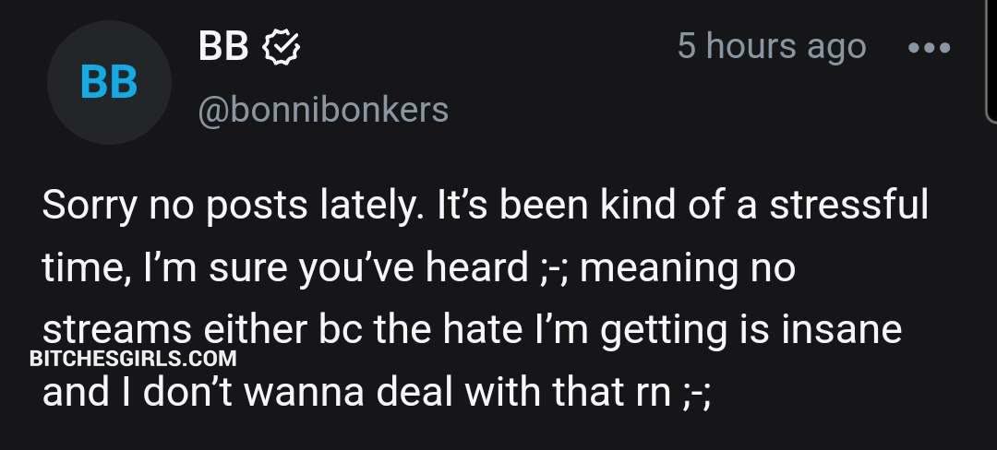Click the word "streams" in the post
Screen dimensions: 997x450
point(116,329)
